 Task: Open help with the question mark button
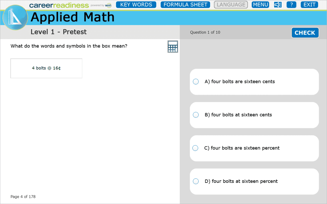(291, 5)
